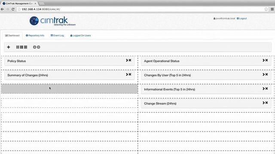Viewport: 275px width, 154px height.
Task: Open the Chrome menu
Action: [272, 9]
